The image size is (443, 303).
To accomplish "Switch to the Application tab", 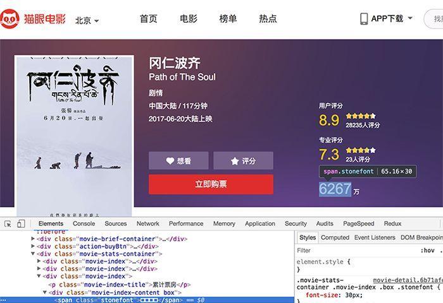I will tap(260, 223).
